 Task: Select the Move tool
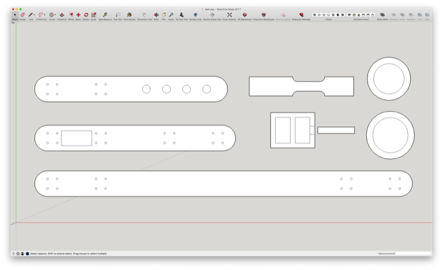pos(78,16)
